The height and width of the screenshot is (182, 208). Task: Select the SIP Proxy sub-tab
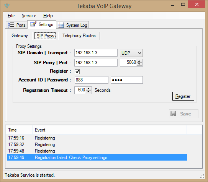pos(45,36)
